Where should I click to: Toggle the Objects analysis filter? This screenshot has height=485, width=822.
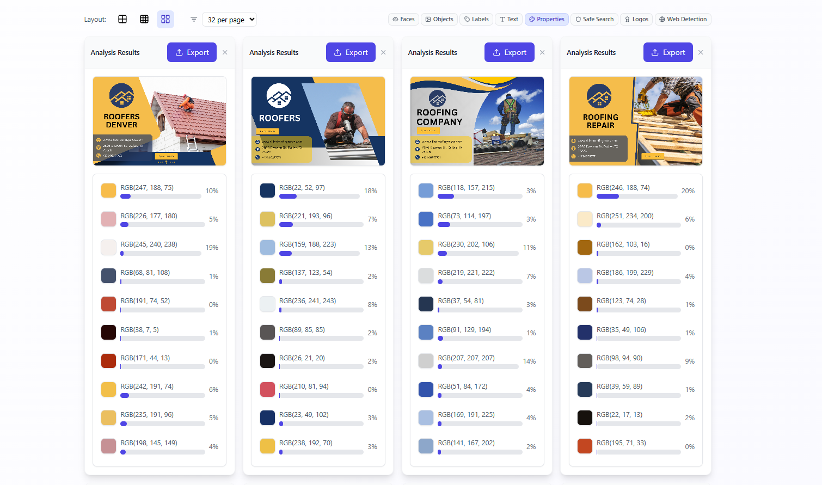click(x=439, y=19)
